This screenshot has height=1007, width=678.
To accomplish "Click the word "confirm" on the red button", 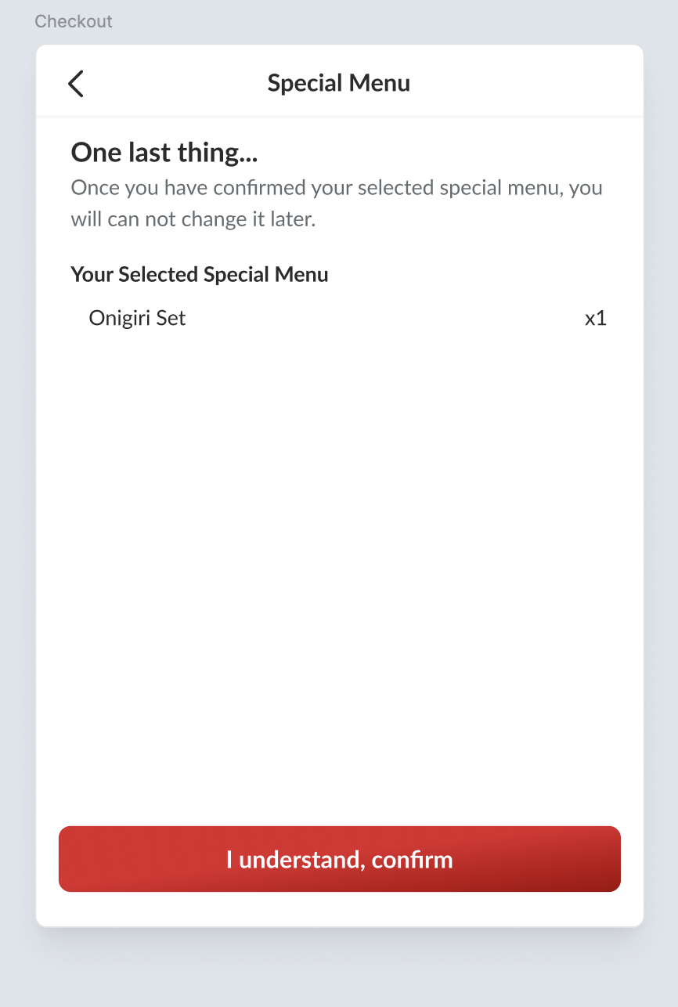I will [413, 860].
